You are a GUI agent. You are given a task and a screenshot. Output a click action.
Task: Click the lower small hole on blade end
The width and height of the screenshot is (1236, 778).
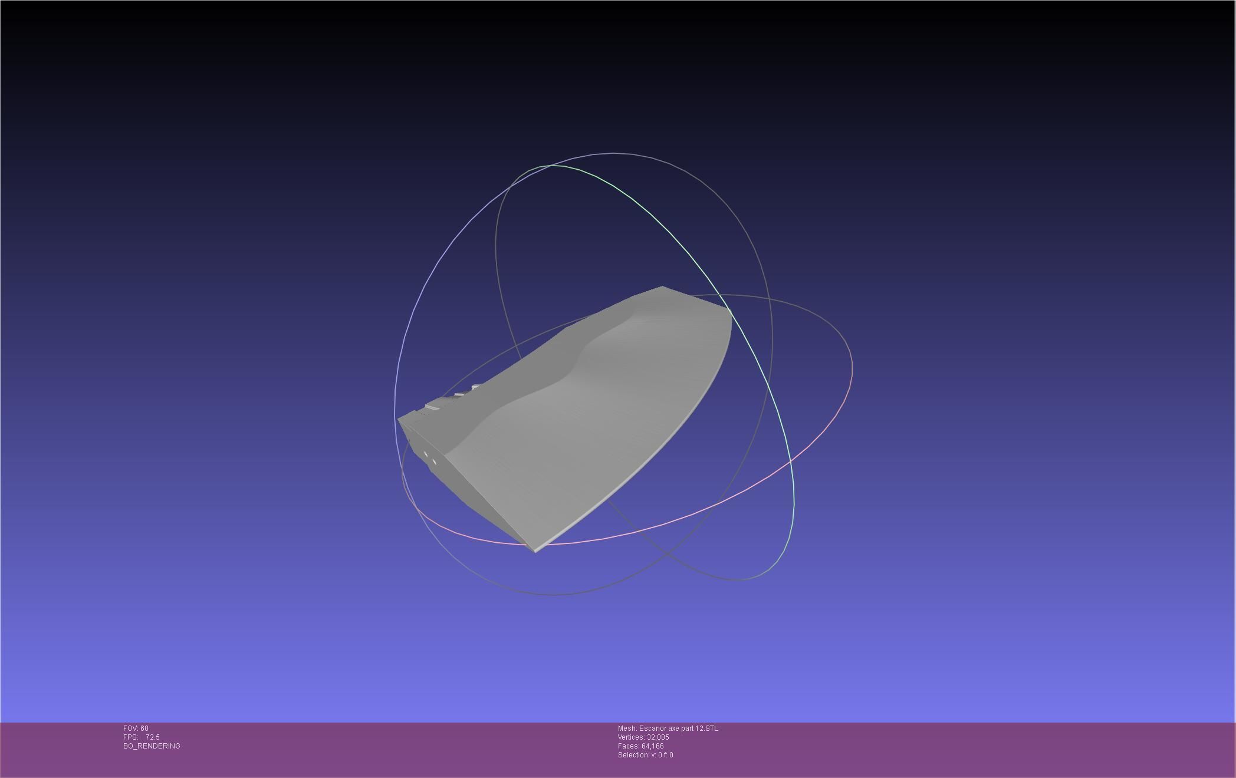click(435, 461)
